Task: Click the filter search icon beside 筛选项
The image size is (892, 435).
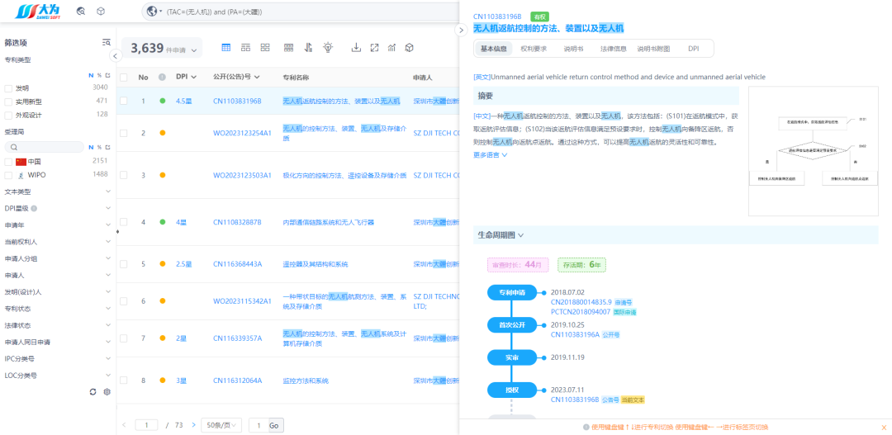Action: point(106,42)
